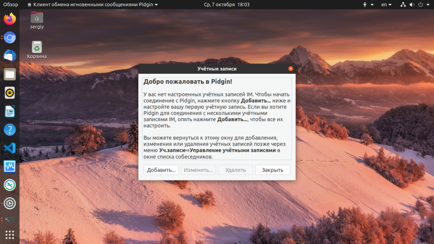Expand the Pidgin application menu in top bar
This screenshot has height=244, width=434.
(x=93, y=4)
